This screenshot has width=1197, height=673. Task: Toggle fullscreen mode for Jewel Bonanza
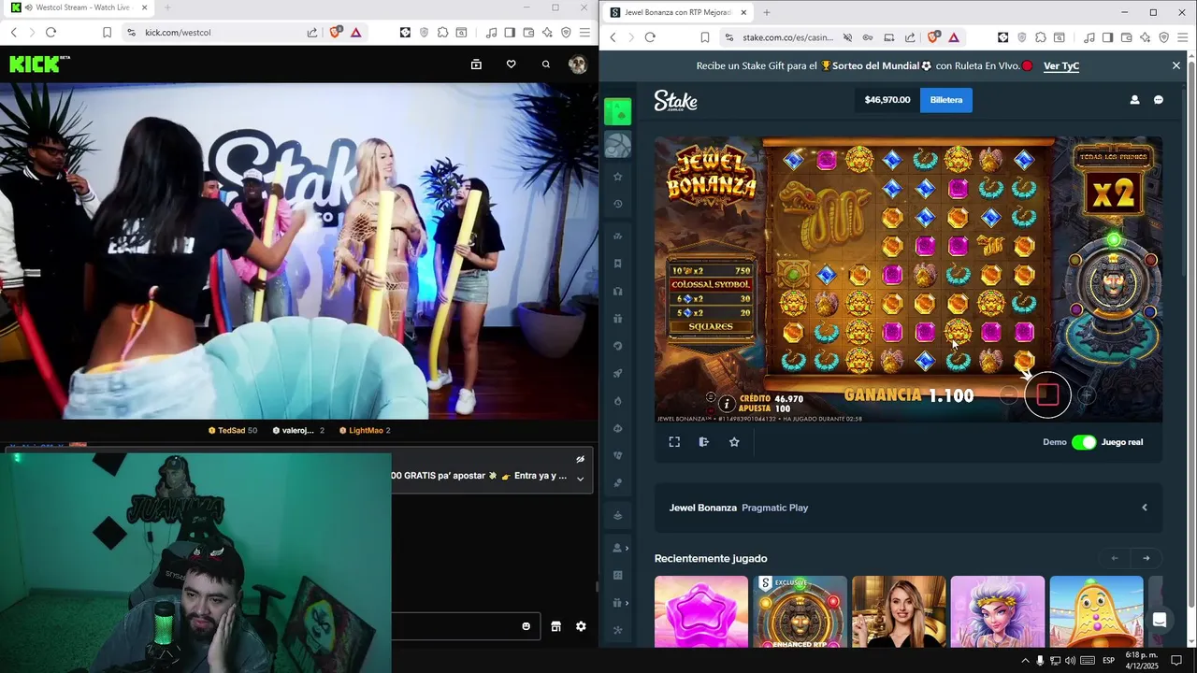coord(674,442)
